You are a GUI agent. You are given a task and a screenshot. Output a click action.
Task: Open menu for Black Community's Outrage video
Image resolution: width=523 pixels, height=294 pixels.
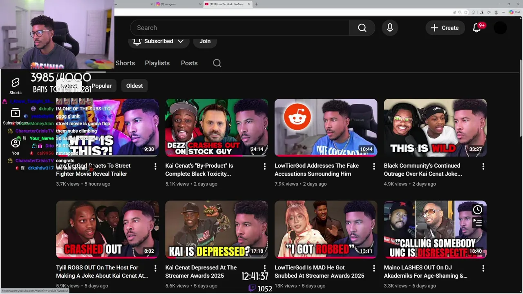(483, 166)
